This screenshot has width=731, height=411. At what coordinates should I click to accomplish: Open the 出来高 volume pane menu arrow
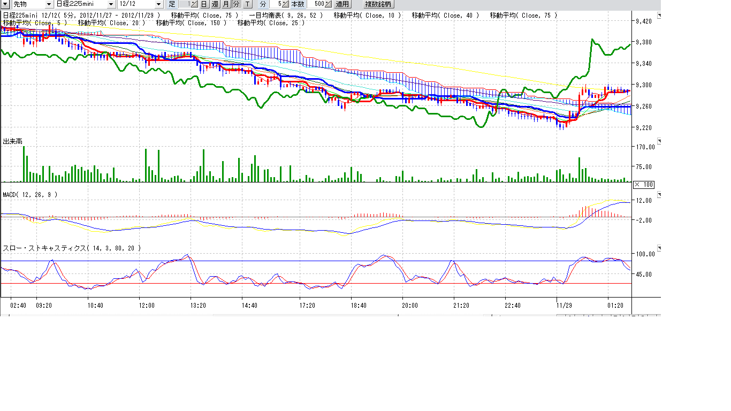[659, 141]
